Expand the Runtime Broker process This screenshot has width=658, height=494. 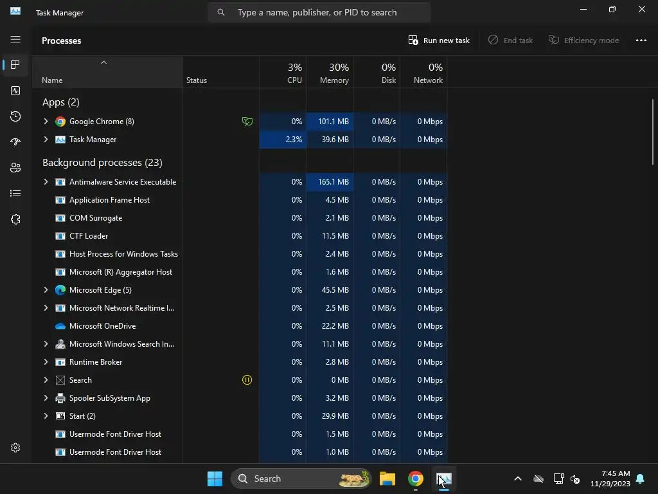coord(46,361)
